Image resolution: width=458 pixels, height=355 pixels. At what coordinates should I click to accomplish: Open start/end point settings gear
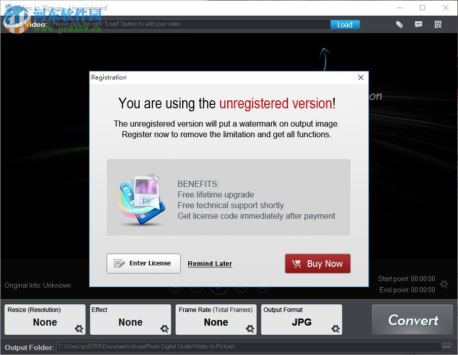[444, 284]
